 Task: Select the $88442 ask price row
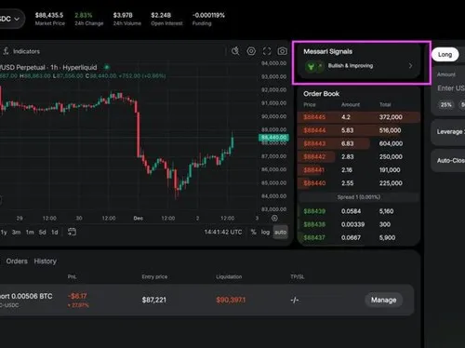click(x=359, y=156)
